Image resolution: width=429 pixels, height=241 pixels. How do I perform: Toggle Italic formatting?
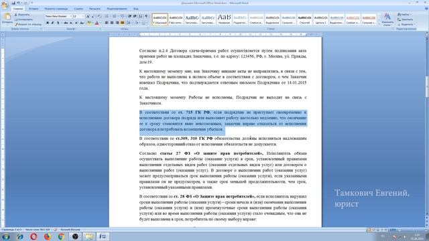(x=52, y=23)
